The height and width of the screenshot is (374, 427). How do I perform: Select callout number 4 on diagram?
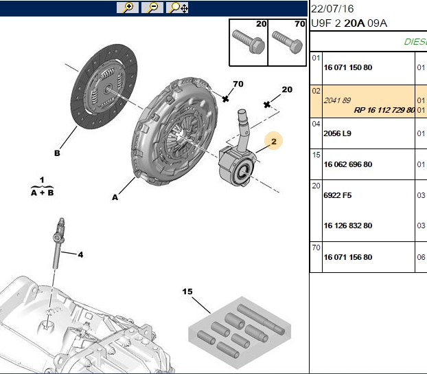[80, 254]
